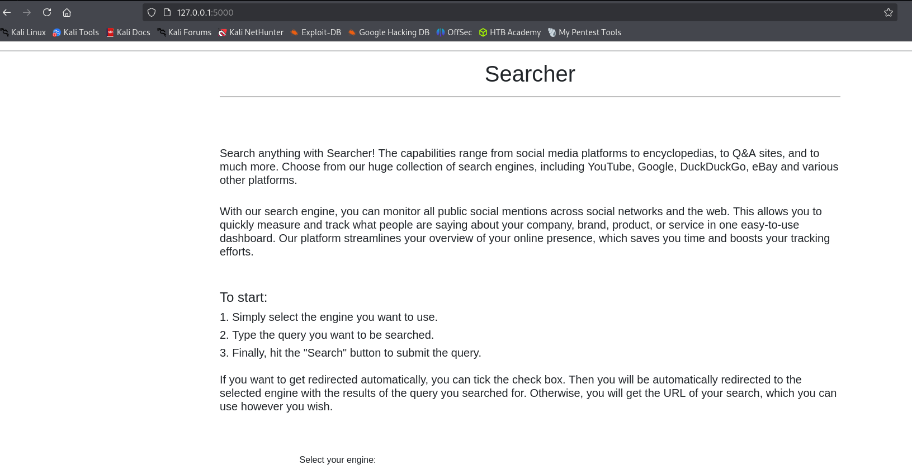
Task: Open the OffSec bookmark
Action: [454, 32]
